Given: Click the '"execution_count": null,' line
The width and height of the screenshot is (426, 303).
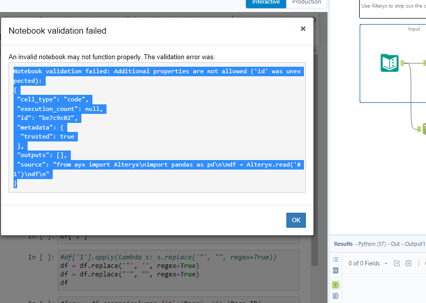Looking at the screenshot, I should tap(60, 109).
